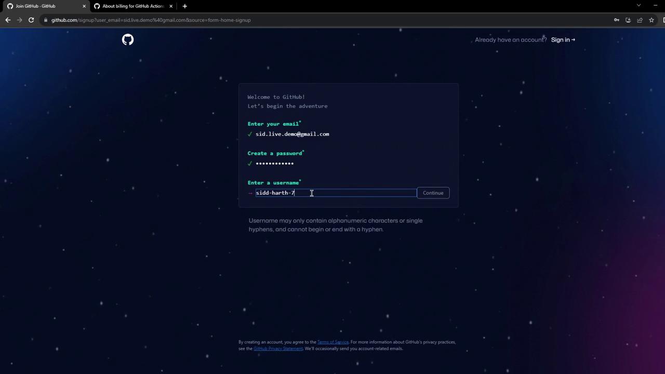665x374 pixels.
Task: Close the About billing for GitHub Actions tab
Action: [171, 6]
